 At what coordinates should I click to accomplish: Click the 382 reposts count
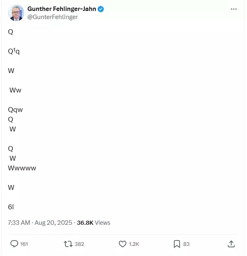(79, 244)
